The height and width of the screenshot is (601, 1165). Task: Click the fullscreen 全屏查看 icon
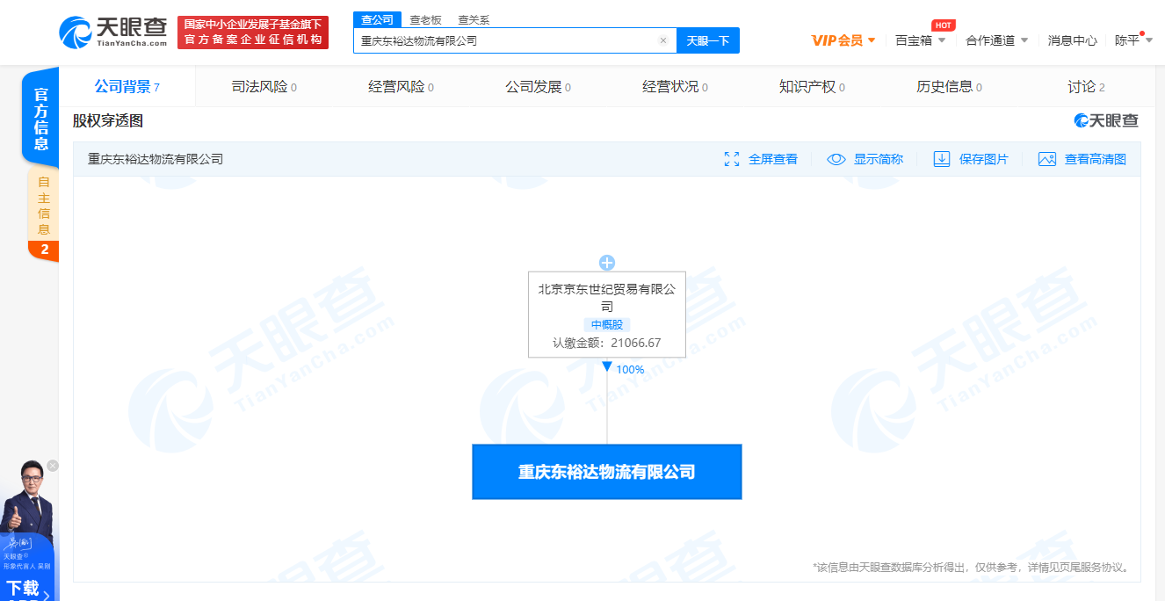click(x=731, y=159)
